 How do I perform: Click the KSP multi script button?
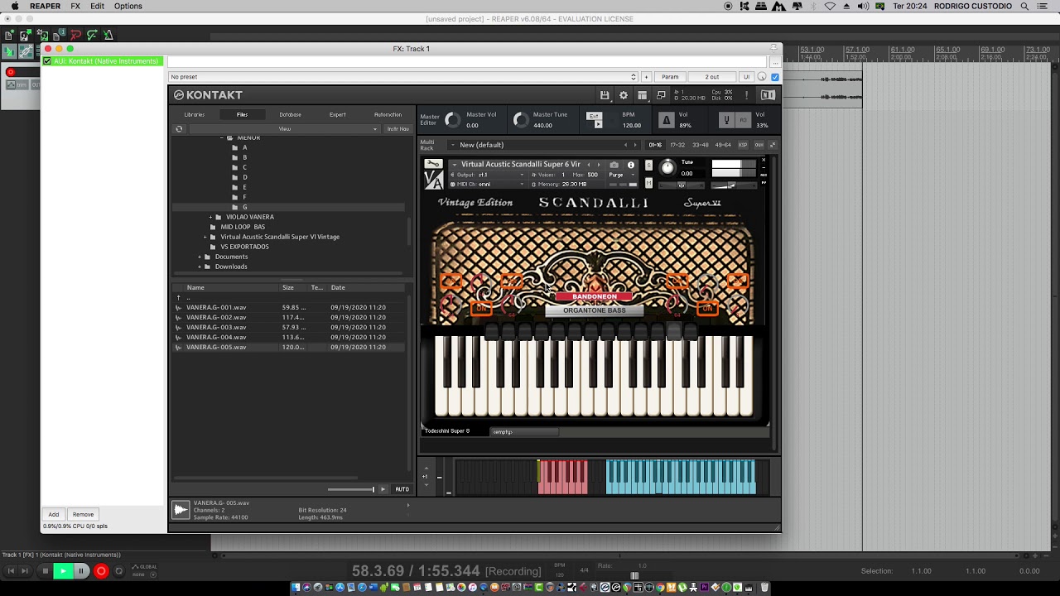(x=743, y=145)
